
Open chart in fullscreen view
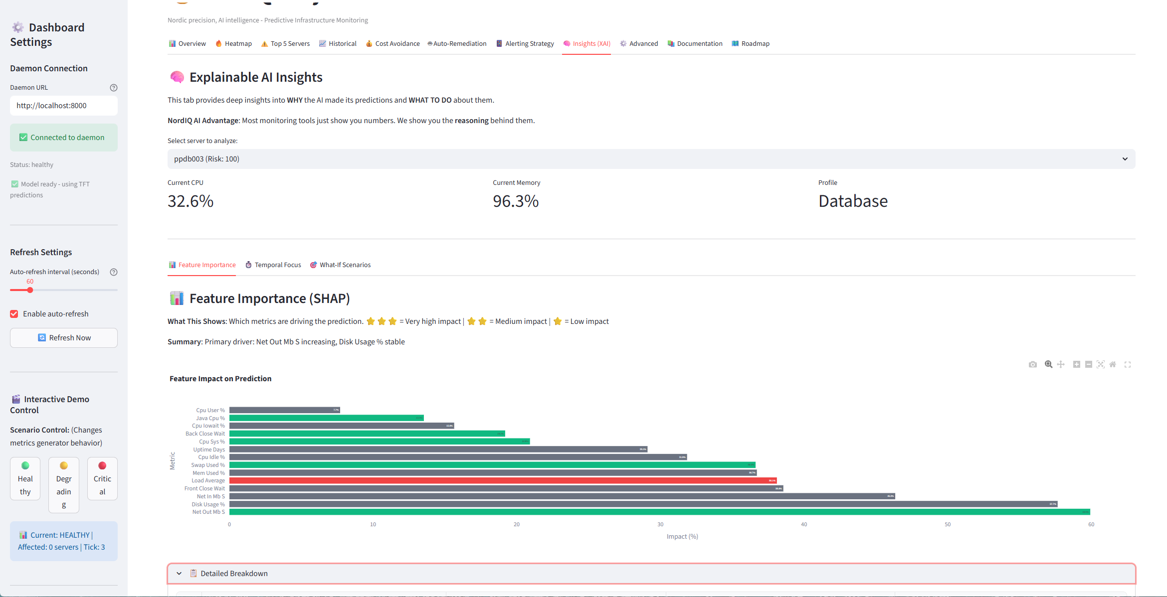1128,364
